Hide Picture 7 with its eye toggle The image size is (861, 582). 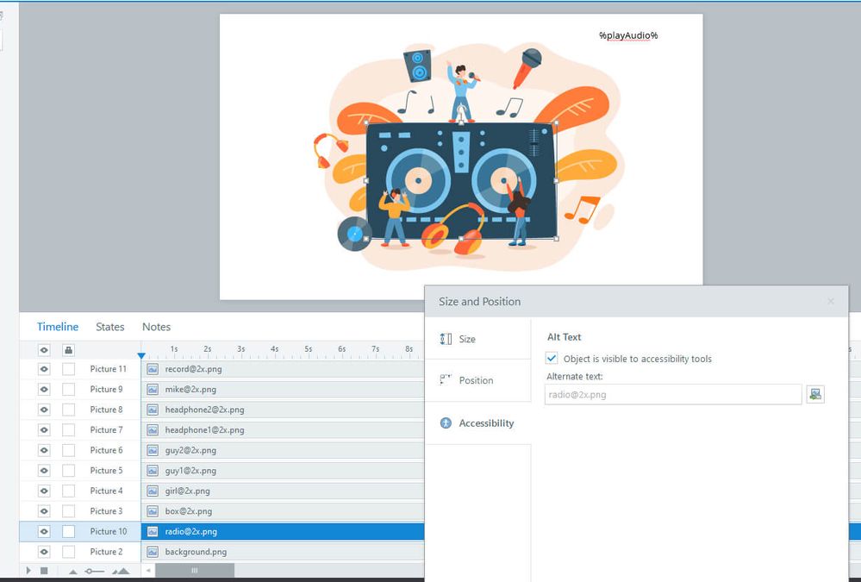click(44, 430)
